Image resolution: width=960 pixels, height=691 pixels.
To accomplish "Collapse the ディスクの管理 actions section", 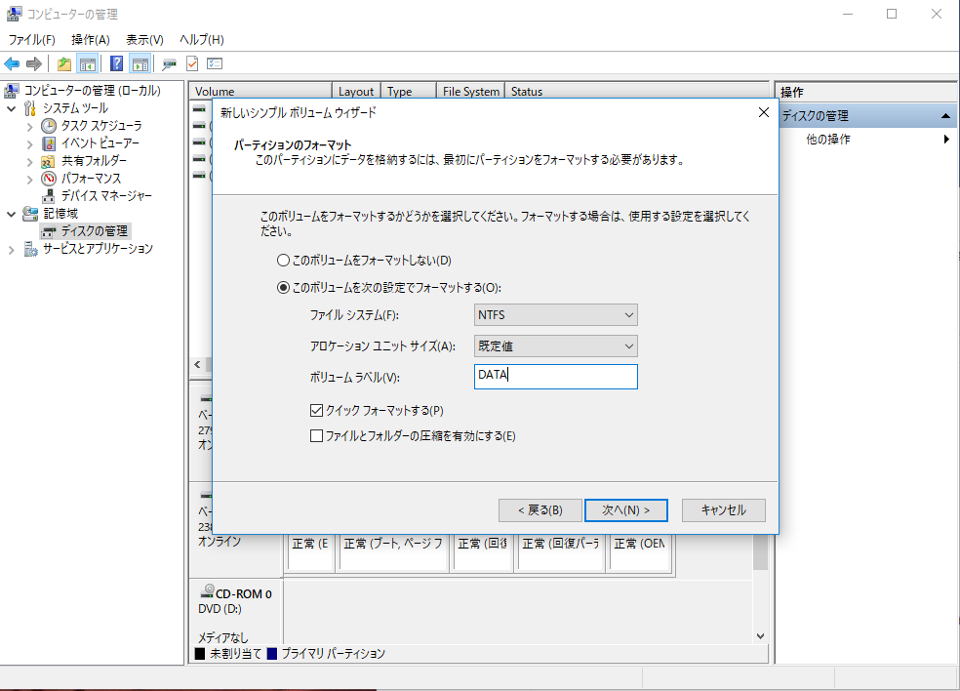I will 945,116.
